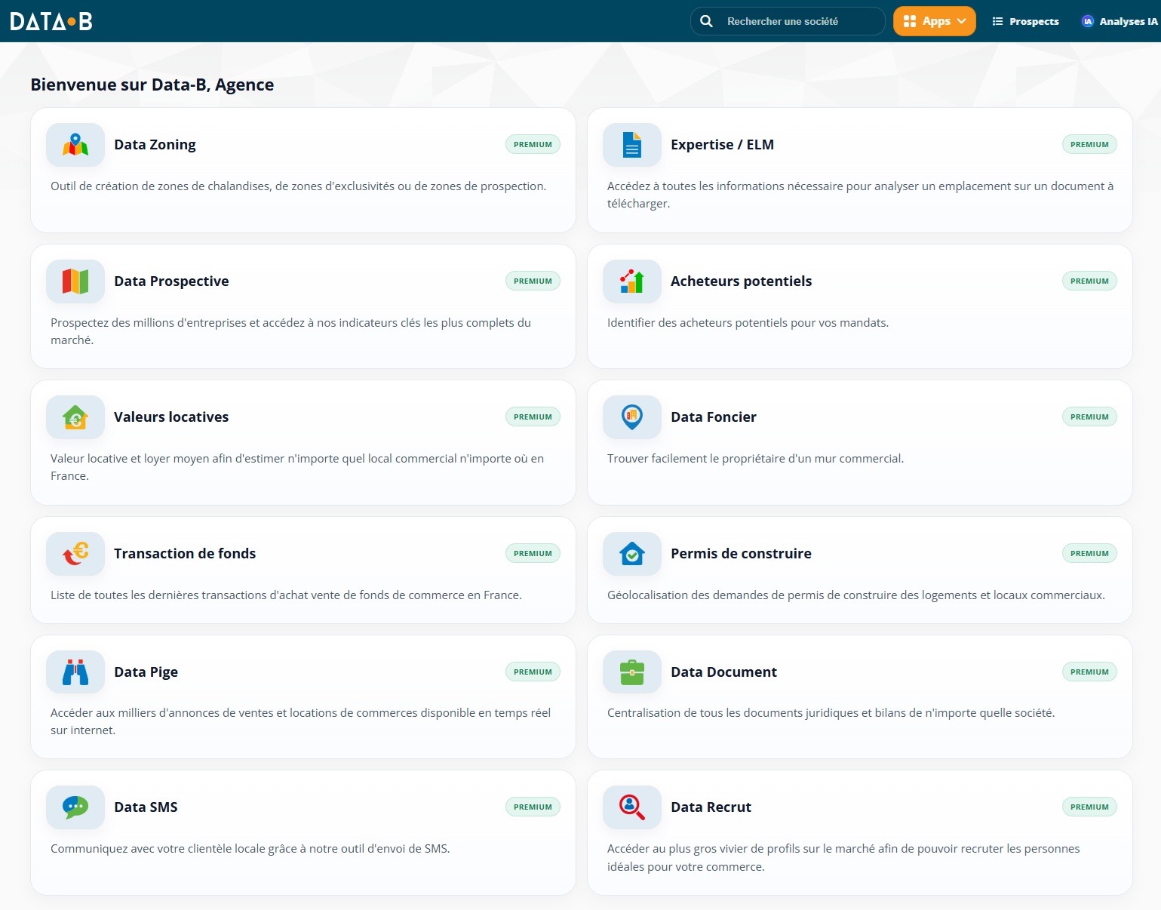Open the Data Prospective title
This screenshot has width=1161, height=910.
point(171,281)
